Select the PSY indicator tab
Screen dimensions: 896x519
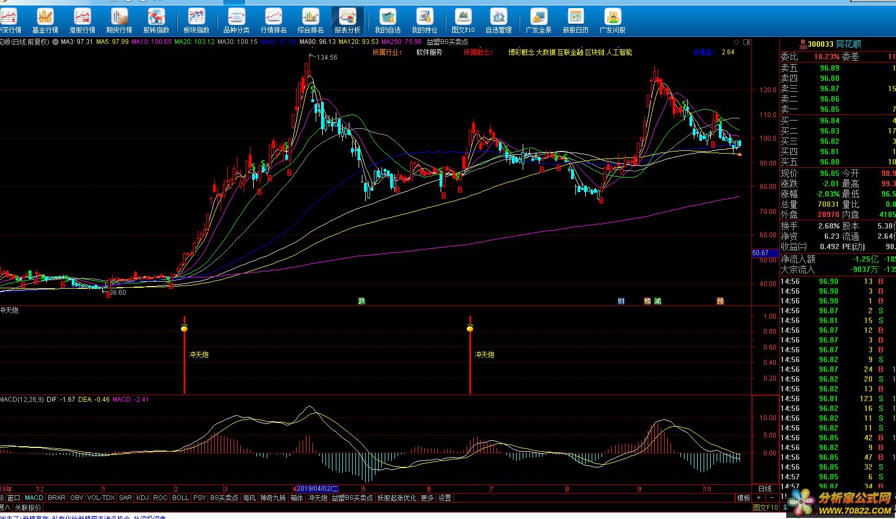pos(199,498)
